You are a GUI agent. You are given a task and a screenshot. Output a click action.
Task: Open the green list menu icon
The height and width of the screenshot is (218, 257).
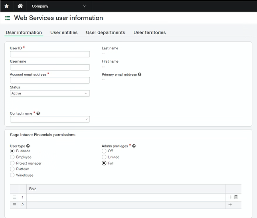[x=8, y=18]
